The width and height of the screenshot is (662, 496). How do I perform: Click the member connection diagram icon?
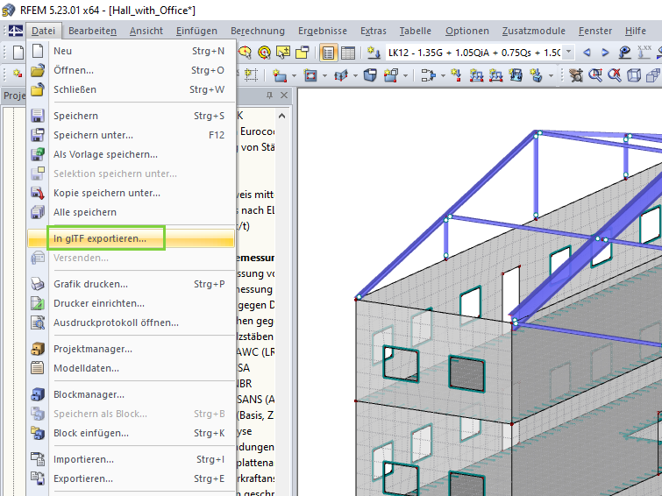pyautogui.click(x=428, y=75)
